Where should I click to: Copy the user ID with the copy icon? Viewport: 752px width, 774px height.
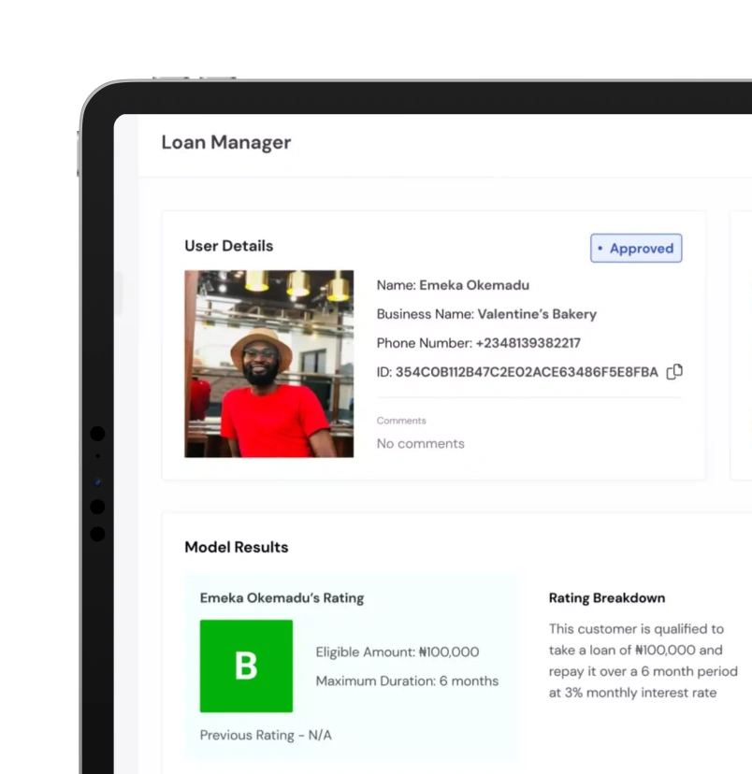click(x=674, y=372)
